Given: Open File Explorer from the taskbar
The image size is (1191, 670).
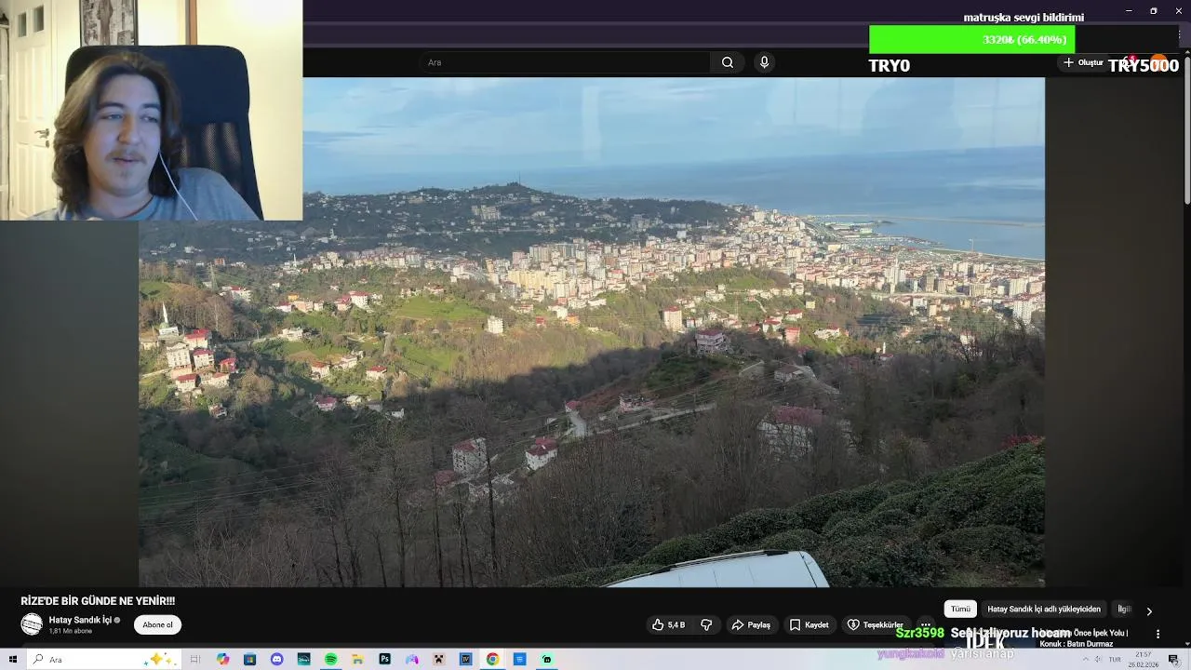Looking at the screenshot, I should [x=357, y=659].
